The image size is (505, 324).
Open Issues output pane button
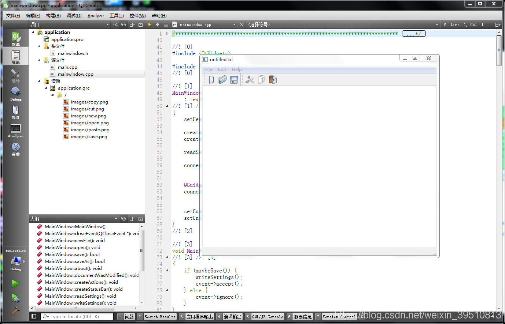pyautogui.click(x=126, y=317)
